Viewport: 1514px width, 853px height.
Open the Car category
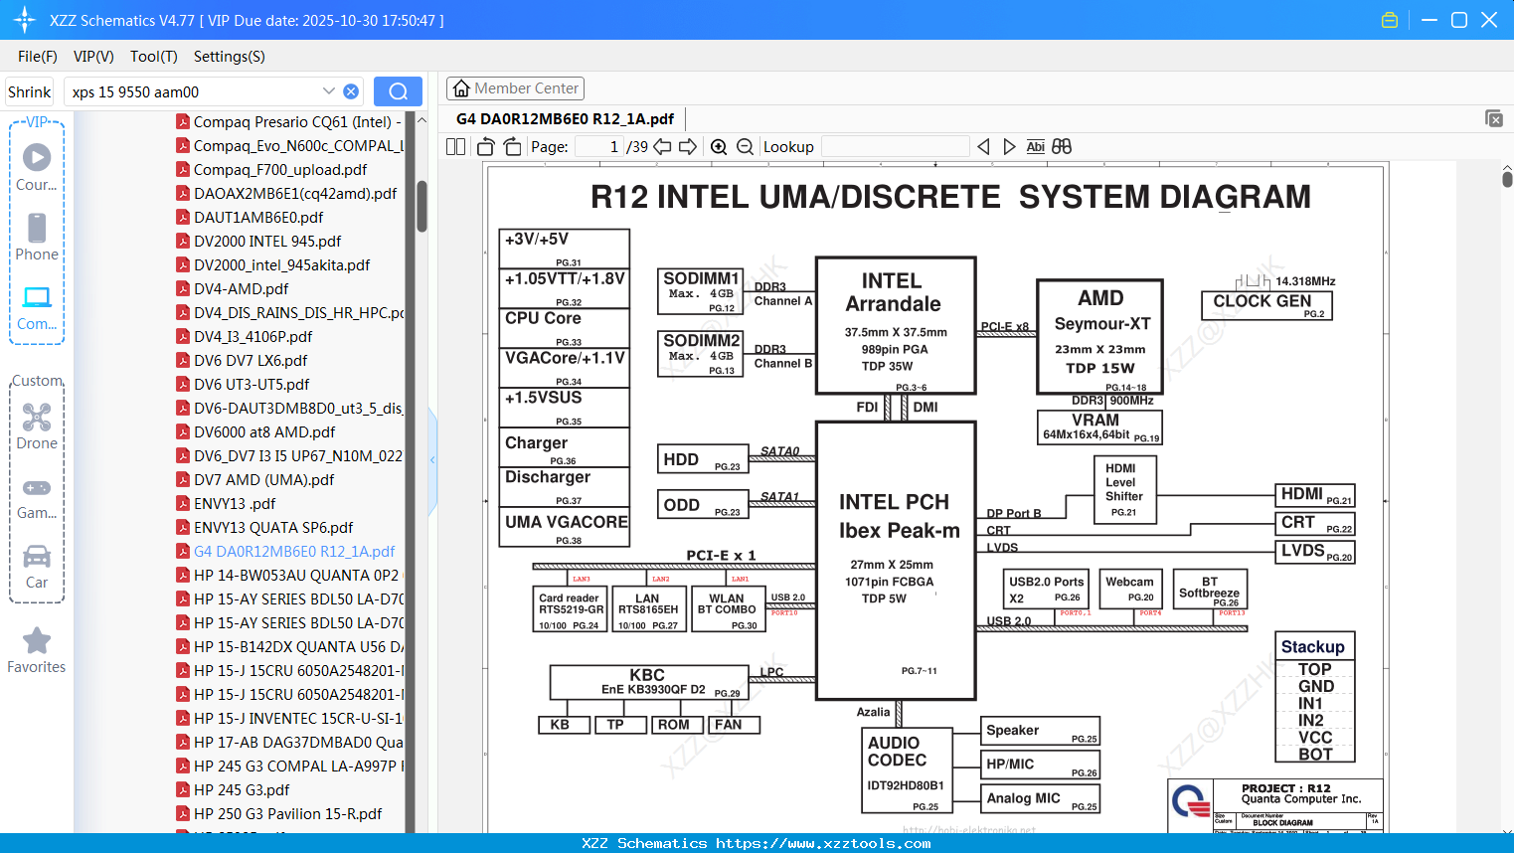37,567
